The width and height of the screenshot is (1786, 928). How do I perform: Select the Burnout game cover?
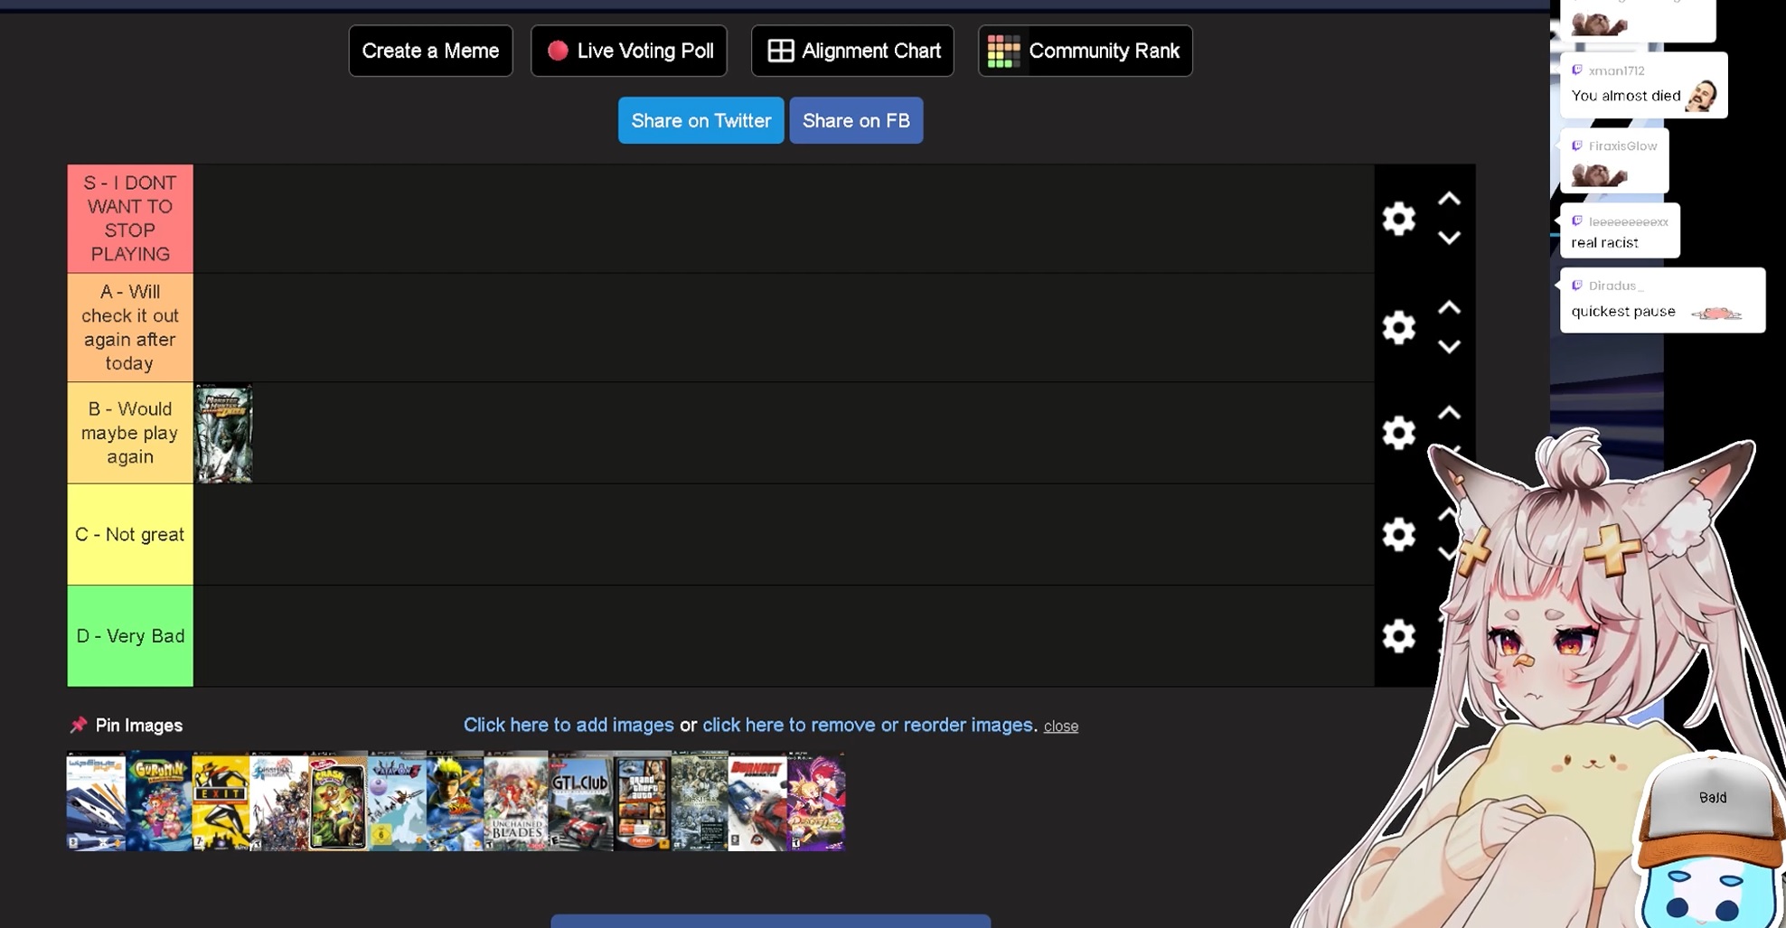pos(757,801)
